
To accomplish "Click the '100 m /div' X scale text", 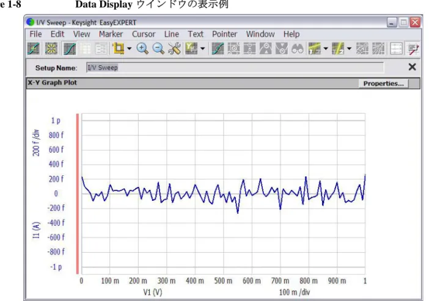I will click(x=295, y=292).
